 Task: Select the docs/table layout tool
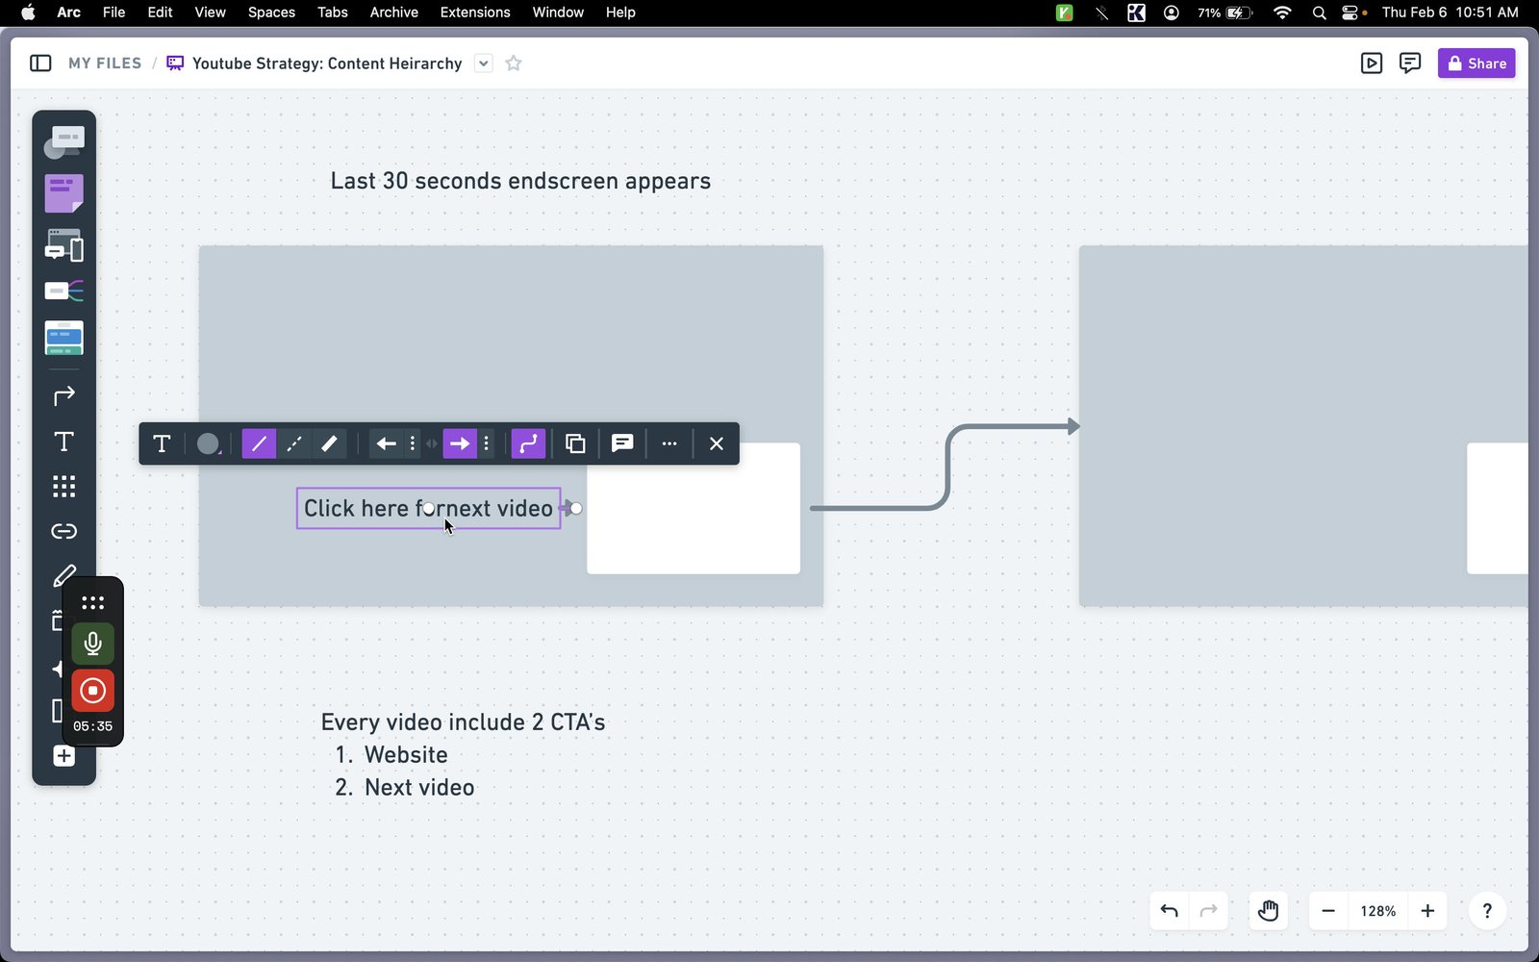[x=63, y=338]
